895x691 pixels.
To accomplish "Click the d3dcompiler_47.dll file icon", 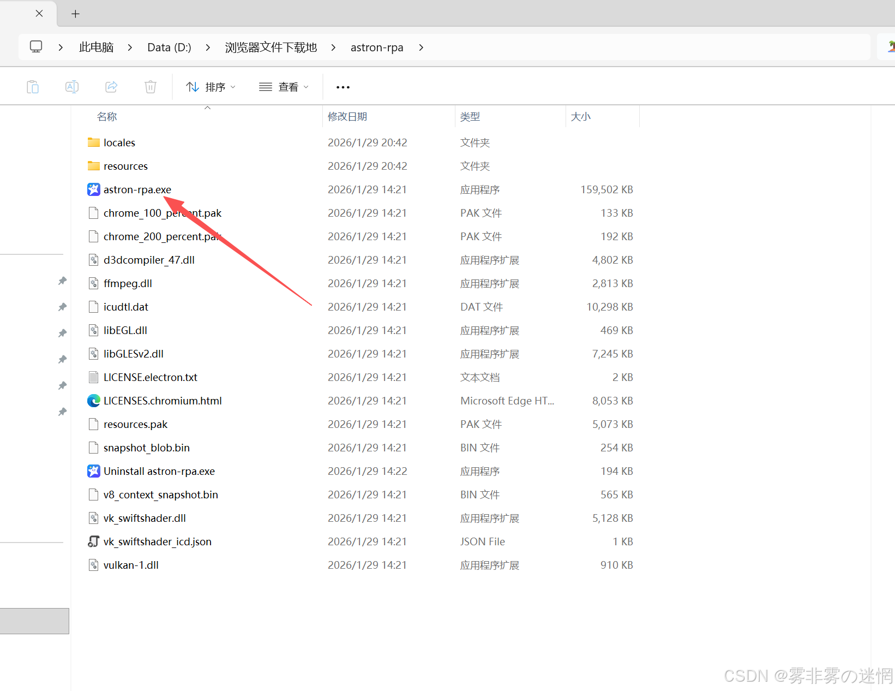I will pyautogui.click(x=94, y=260).
